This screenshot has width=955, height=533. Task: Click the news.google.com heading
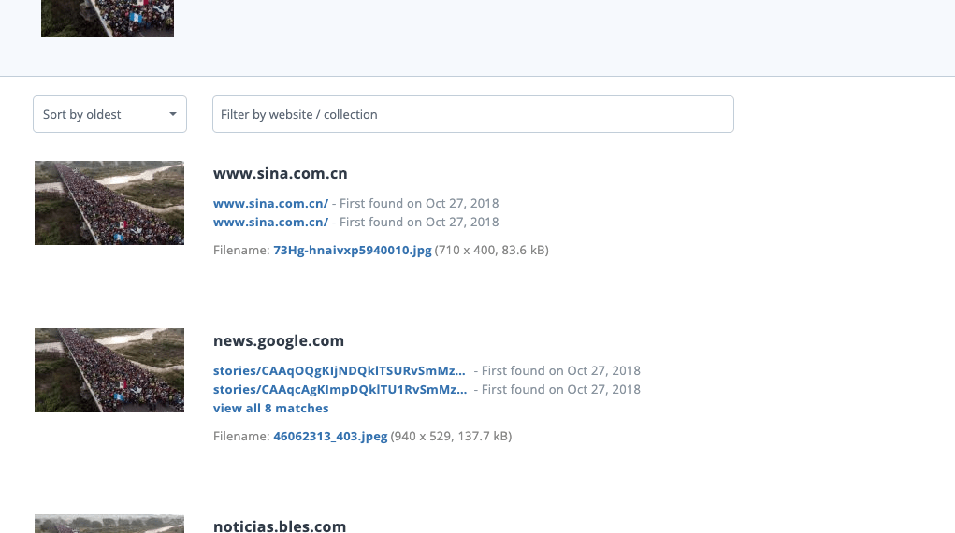279,341
